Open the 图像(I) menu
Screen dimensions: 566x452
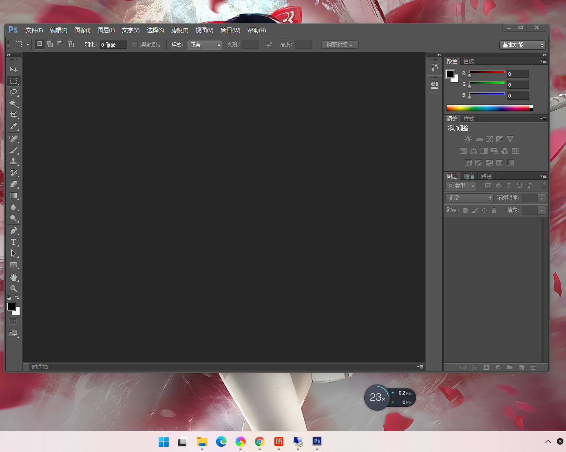pyautogui.click(x=82, y=30)
